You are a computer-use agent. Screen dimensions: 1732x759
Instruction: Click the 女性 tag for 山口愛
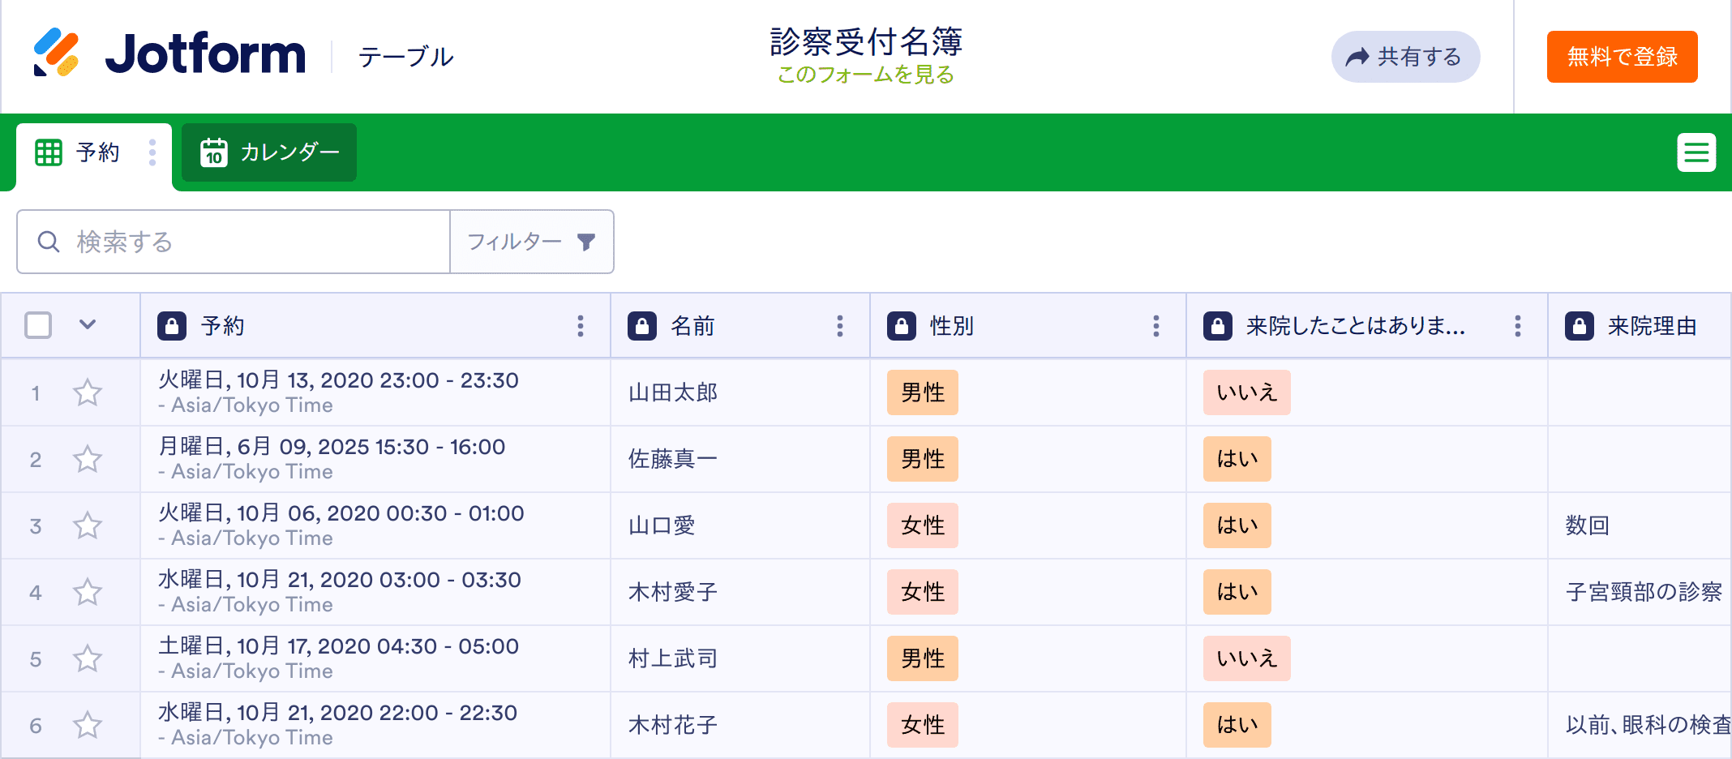click(922, 525)
